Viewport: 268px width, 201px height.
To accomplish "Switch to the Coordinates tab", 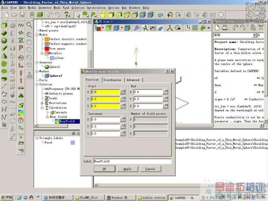I will point(112,80).
